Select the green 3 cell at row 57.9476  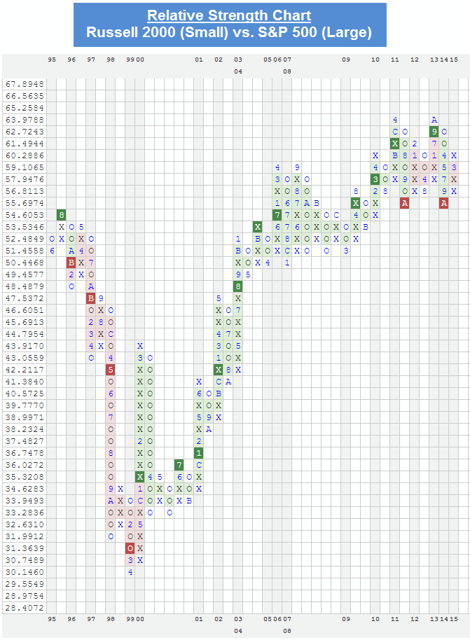(x=375, y=179)
